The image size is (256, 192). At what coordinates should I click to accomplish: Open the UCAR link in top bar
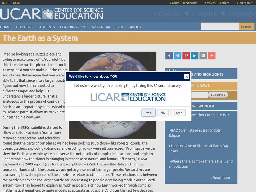pyautogui.click(x=5, y=3)
